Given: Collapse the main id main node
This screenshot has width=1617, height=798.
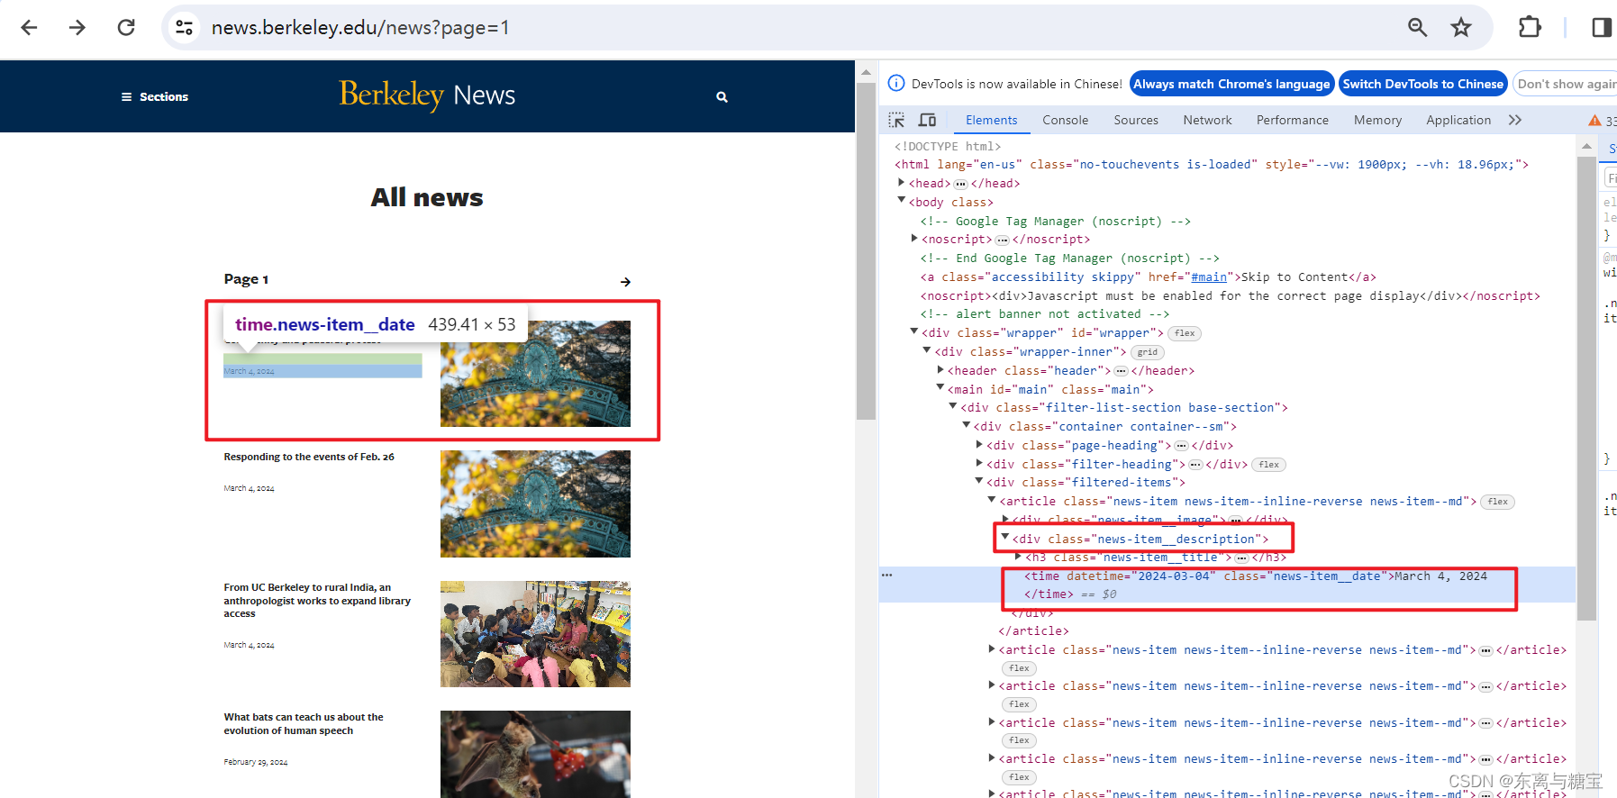Looking at the screenshot, I should click(940, 388).
